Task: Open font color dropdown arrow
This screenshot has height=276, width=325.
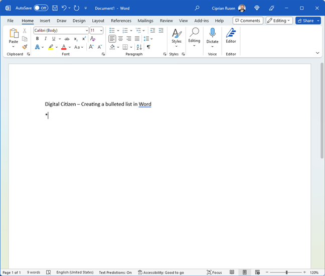Action: (70, 47)
